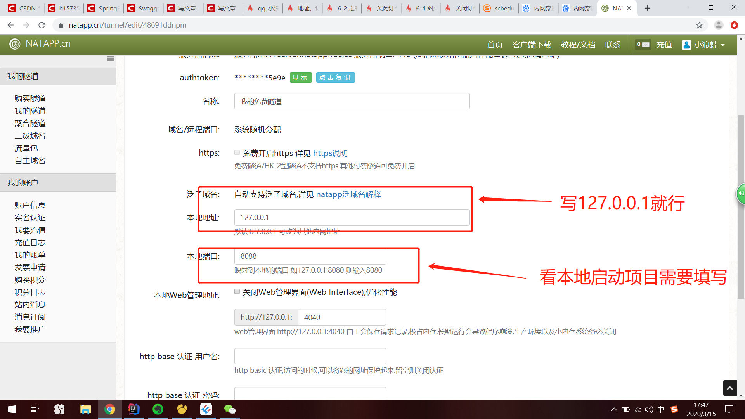Switch to Chrome in the taskbar
The image size is (745, 419).
[x=110, y=409]
